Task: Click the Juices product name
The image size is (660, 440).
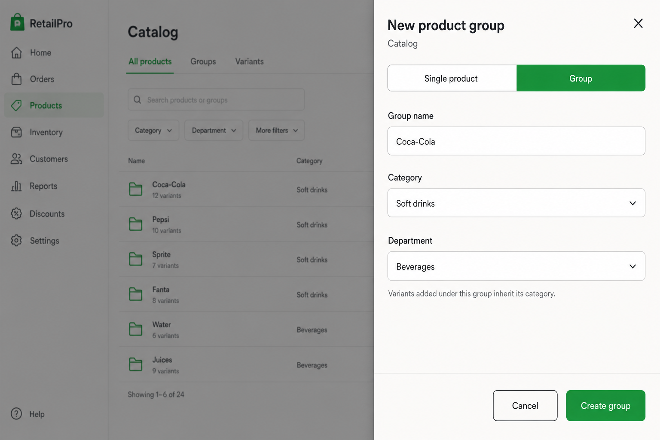Action: click(x=162, y=360)
